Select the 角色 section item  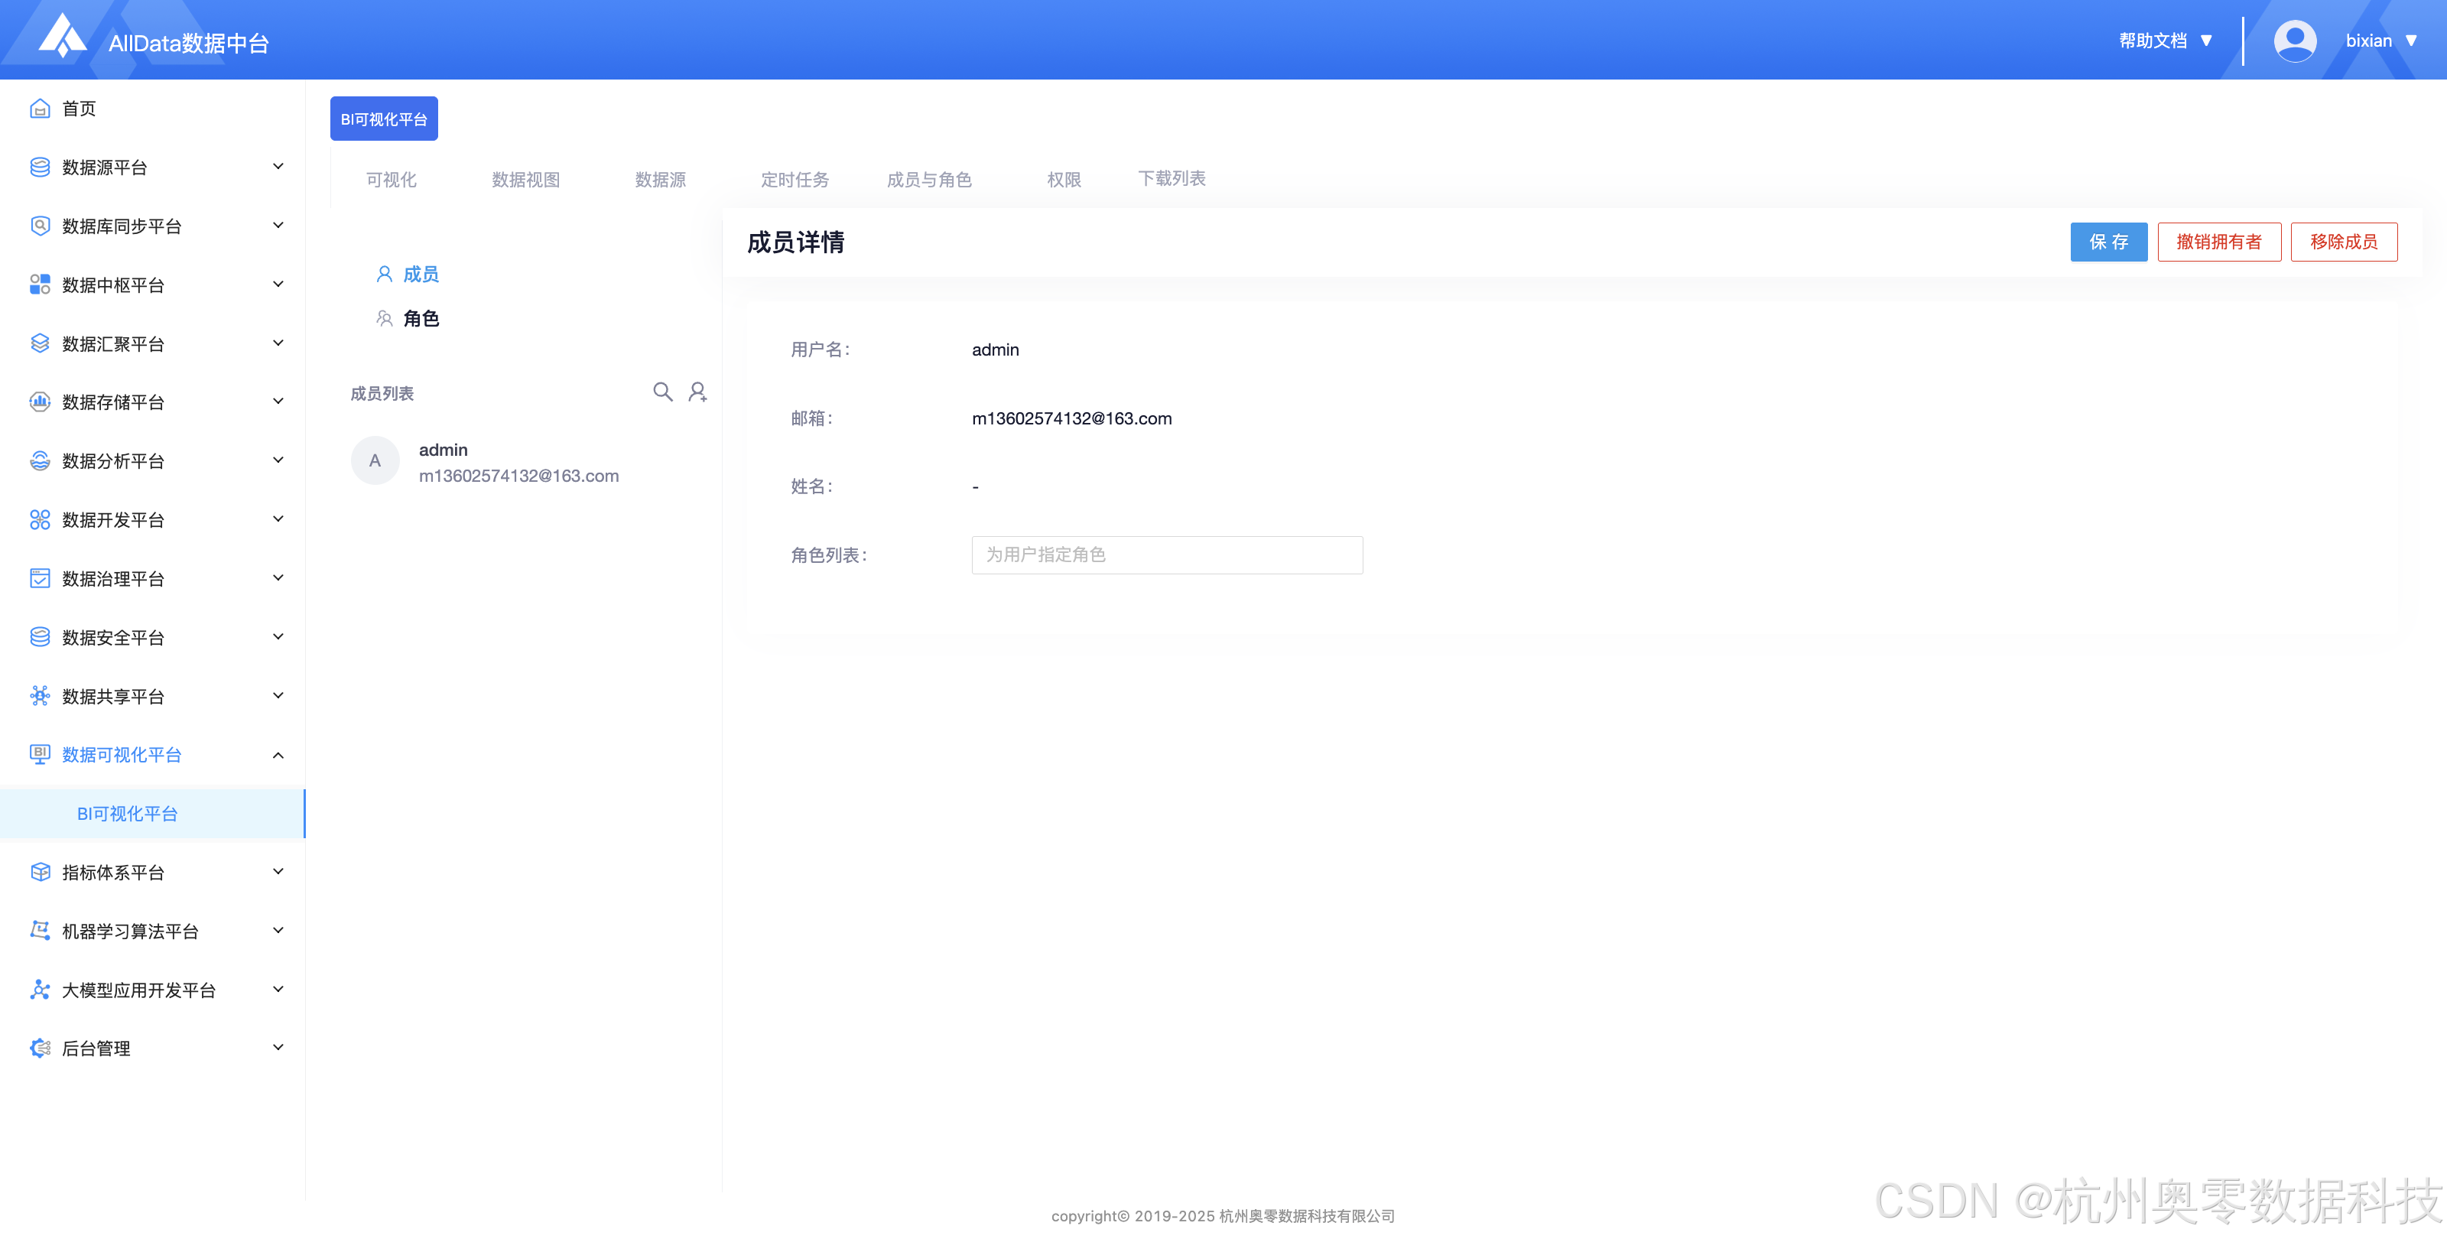coord(420,318)
